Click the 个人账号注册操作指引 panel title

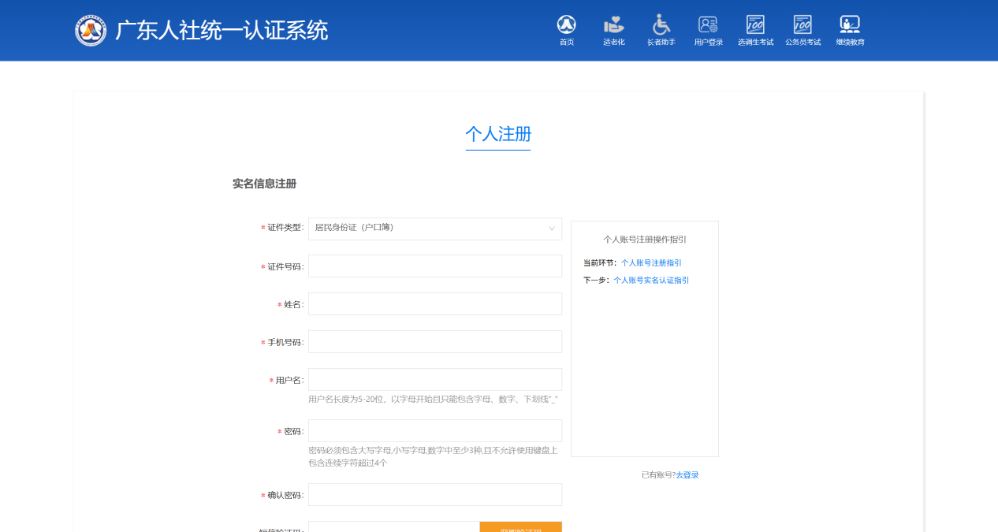(645, 240)
